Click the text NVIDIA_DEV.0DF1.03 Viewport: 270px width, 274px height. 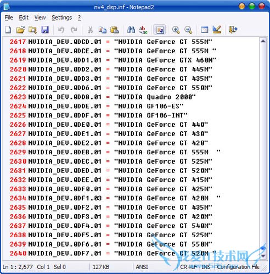coord(65,198)
